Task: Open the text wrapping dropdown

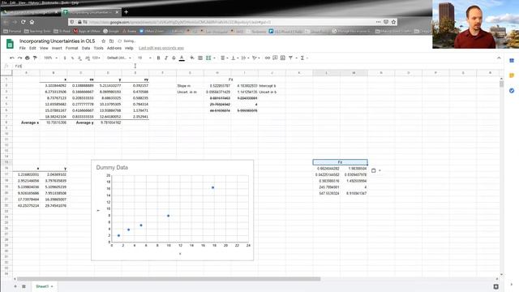Action: coord(245,58)
